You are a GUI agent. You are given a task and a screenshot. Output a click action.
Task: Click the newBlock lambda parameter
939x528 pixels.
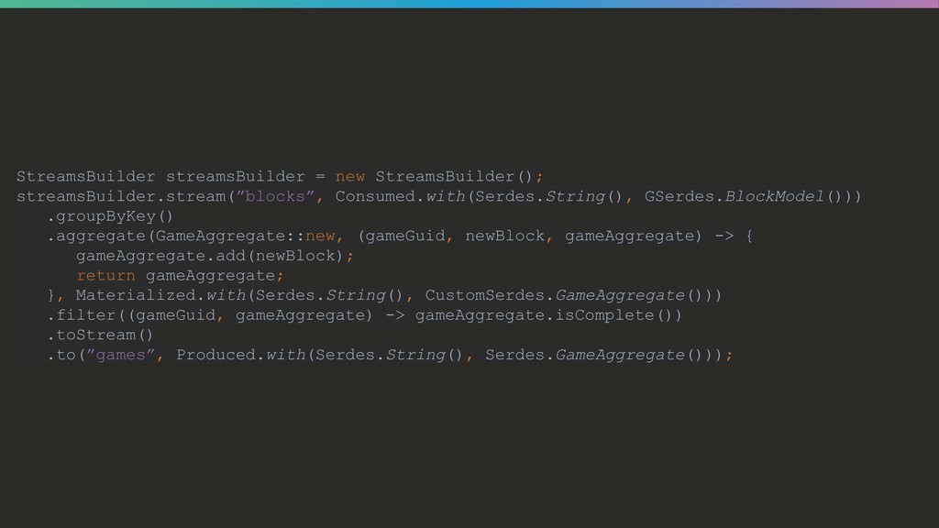click(505, 236)
